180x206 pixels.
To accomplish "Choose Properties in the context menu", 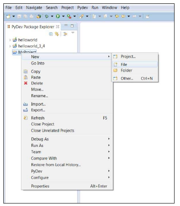I will coord(67,186).
